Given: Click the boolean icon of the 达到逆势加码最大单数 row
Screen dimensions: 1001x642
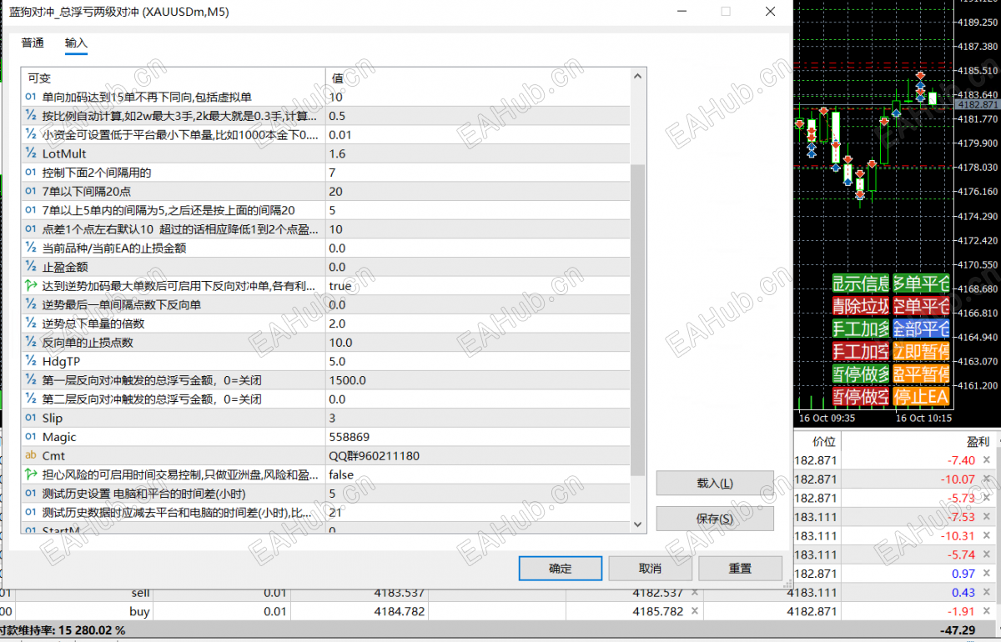Looking at the screenshot, I should [x=31, y=286].
